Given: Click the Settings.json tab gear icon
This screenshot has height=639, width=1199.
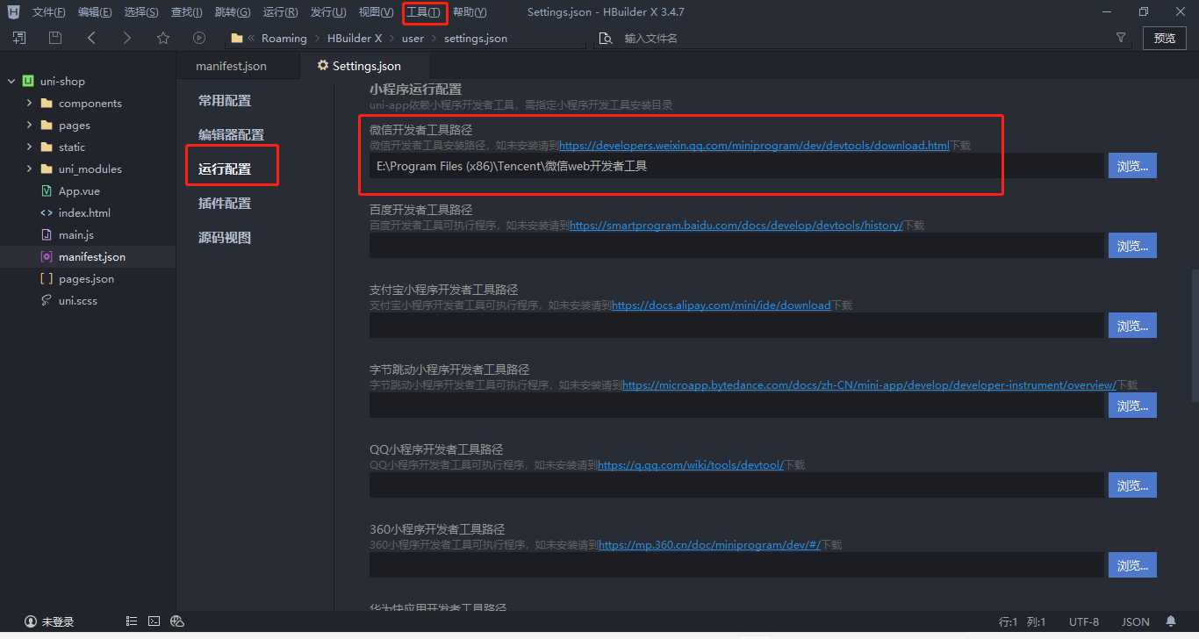Looking at the screenshot, I should pos(323,66).
